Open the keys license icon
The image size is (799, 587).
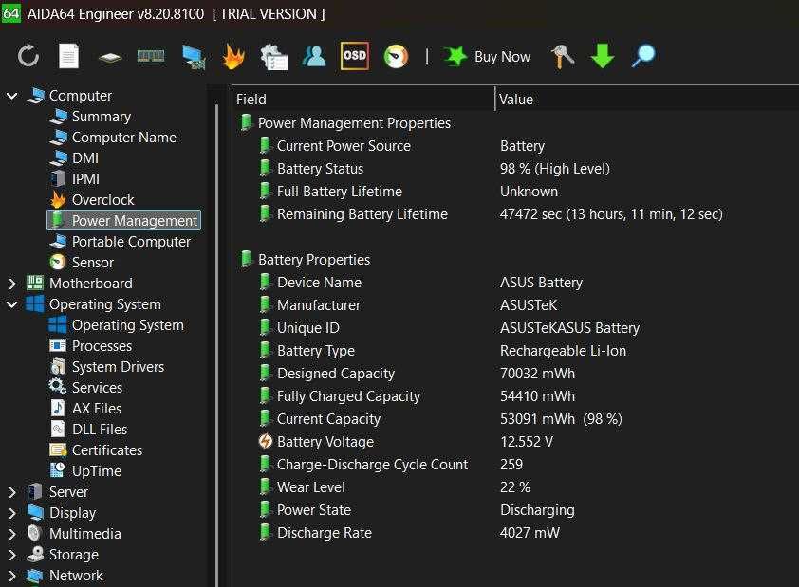pyautogui.click(x=563, y=56)
